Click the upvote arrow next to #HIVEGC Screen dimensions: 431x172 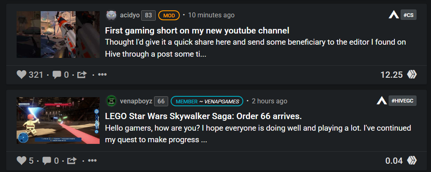click(x=382, y=101)
